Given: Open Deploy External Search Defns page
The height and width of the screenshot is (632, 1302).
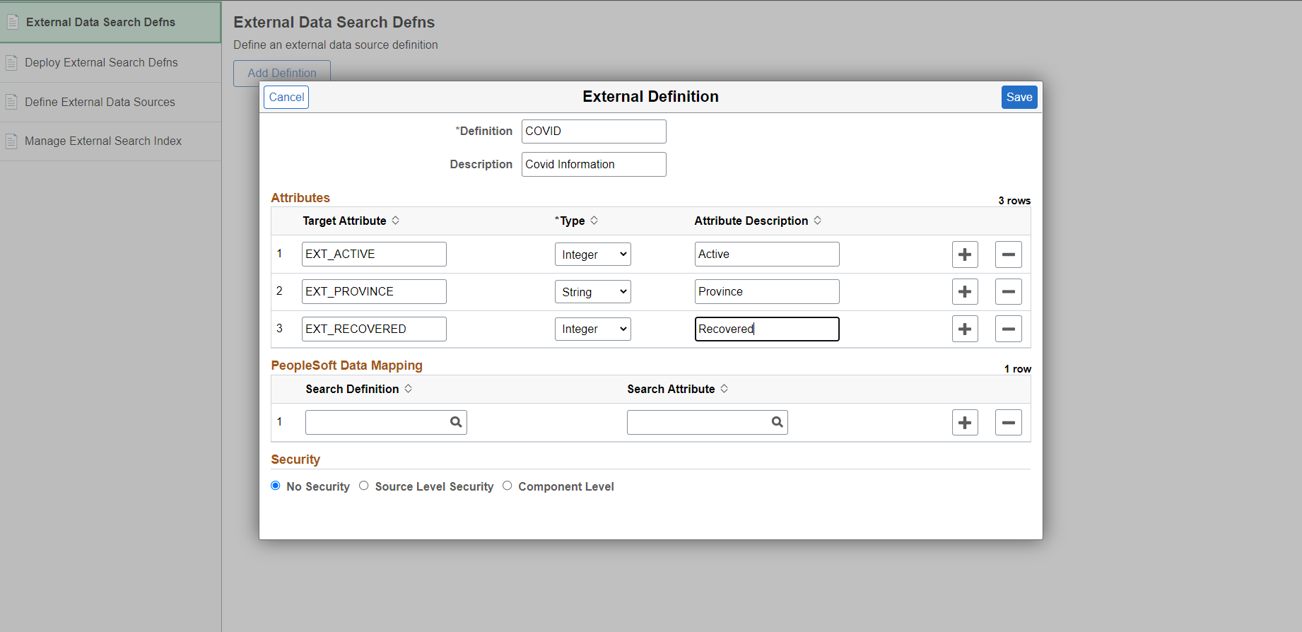Looking at the screenshot, I should click(101, 63).
